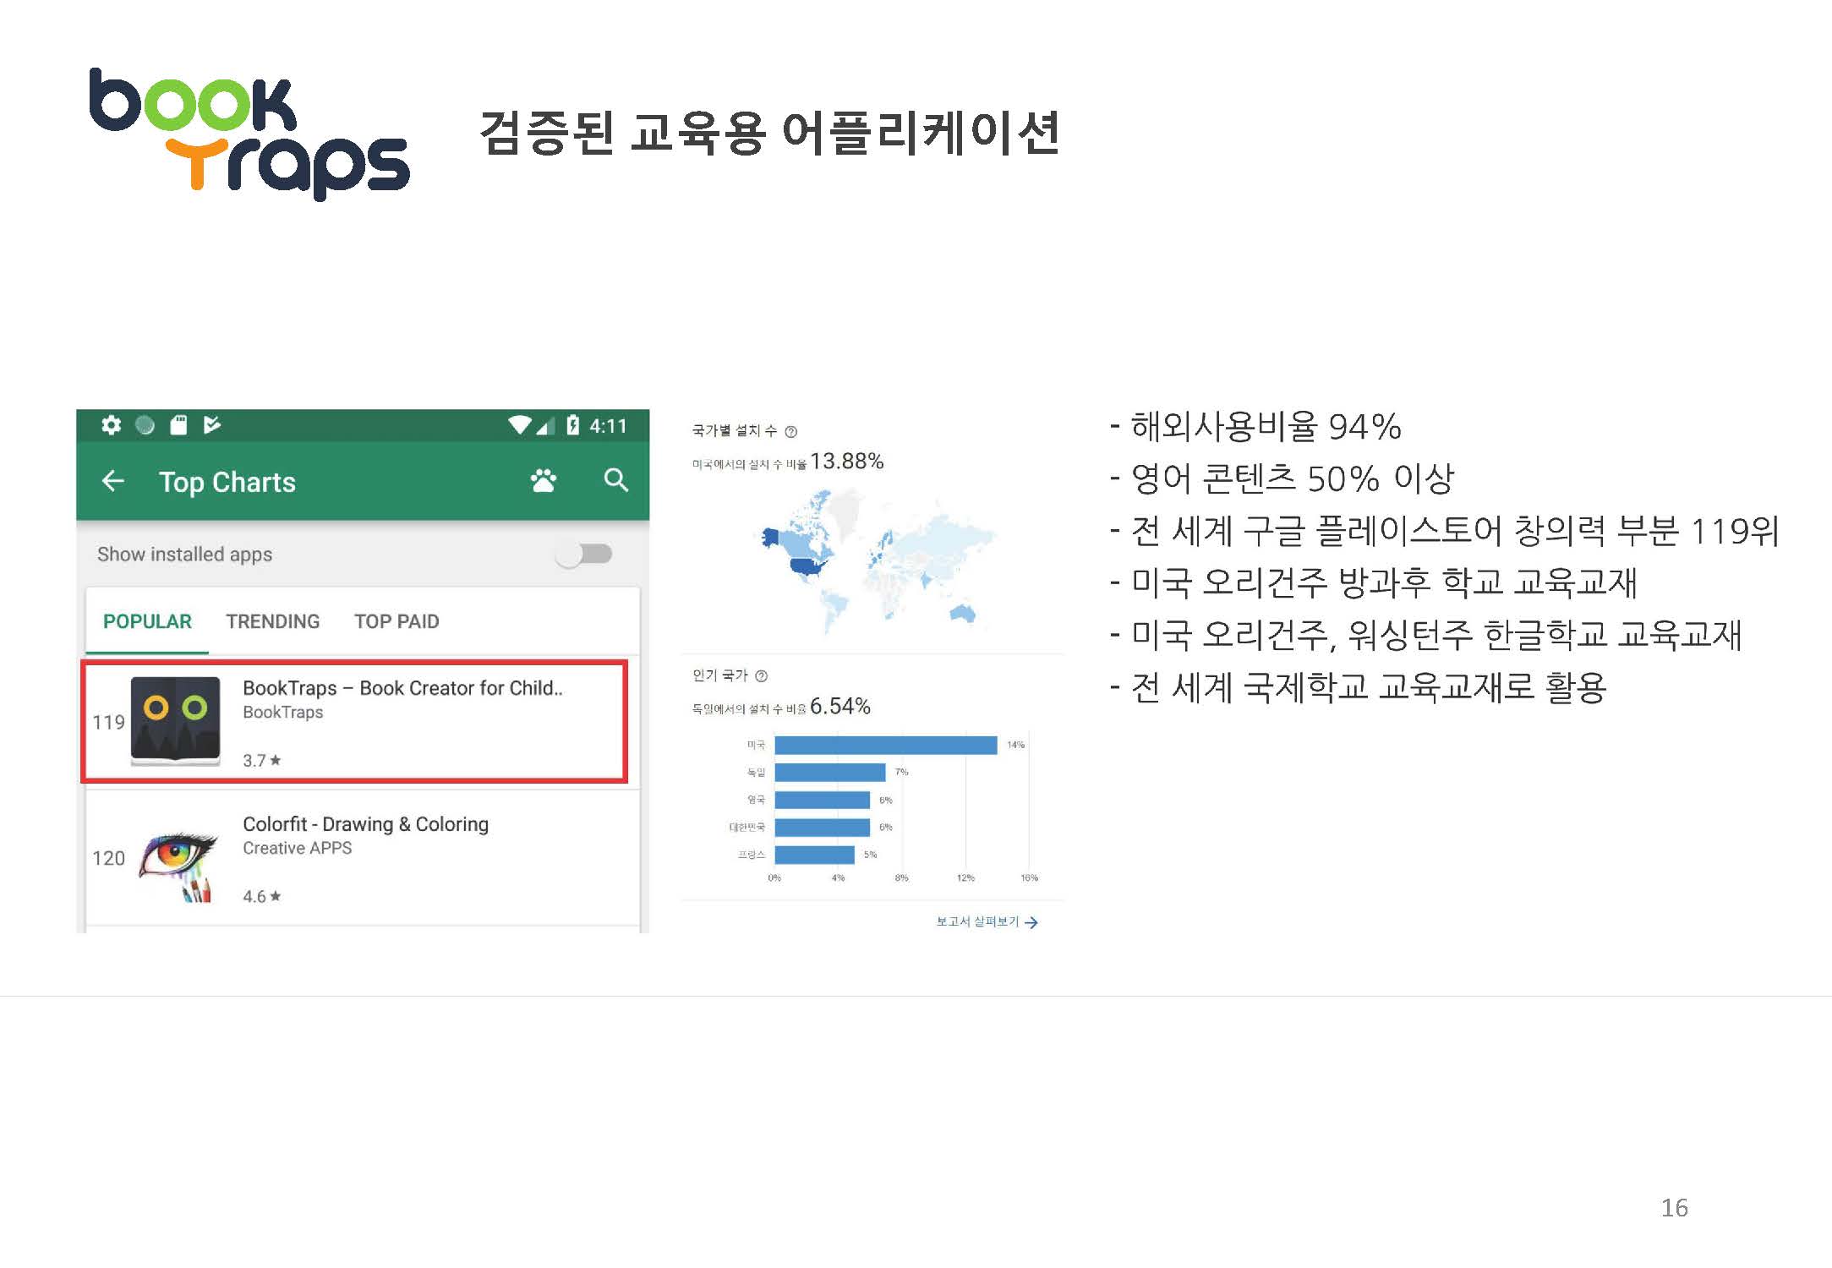Open the TOP PAID tab
Viewport: 1832px width, 1268px height.
click(396, 621)
